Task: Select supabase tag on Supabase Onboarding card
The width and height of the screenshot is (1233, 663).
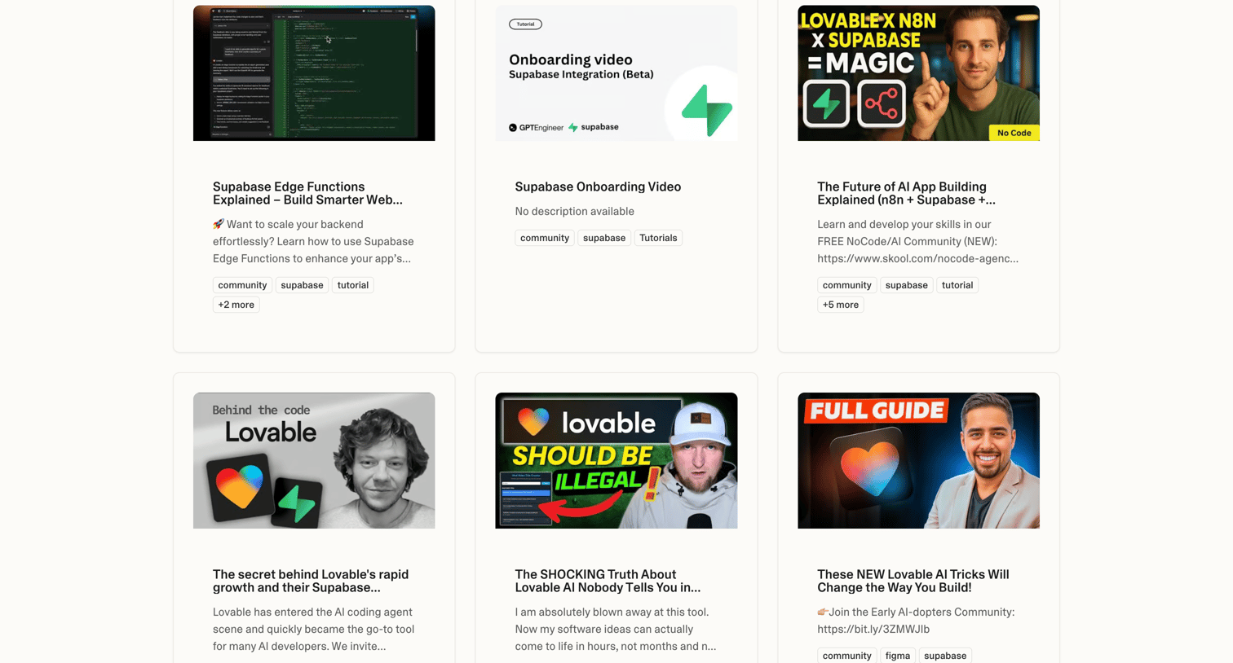Action: click(604, 238)
